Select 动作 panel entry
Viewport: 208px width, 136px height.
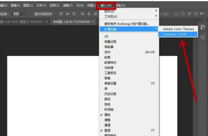(x=129, y=52)
